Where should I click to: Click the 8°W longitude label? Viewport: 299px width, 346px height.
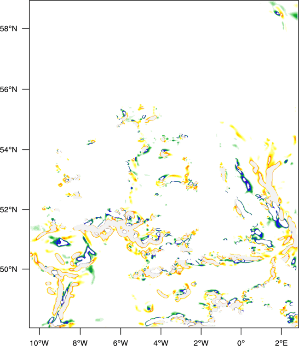(80, 343)
